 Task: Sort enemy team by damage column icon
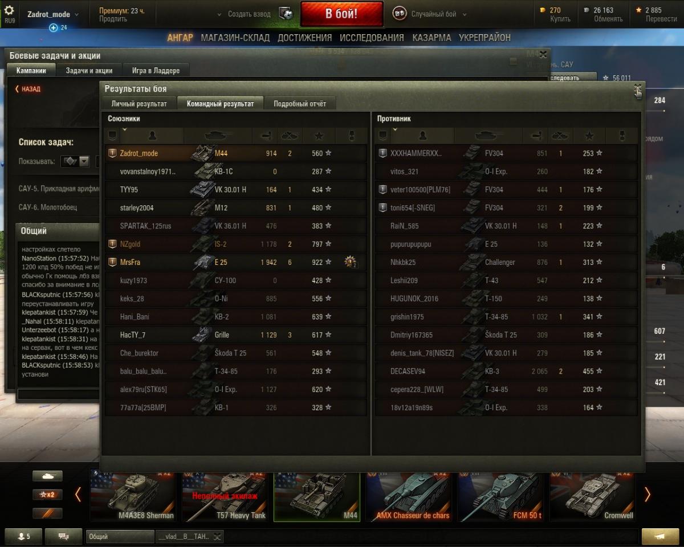(536, 135)
